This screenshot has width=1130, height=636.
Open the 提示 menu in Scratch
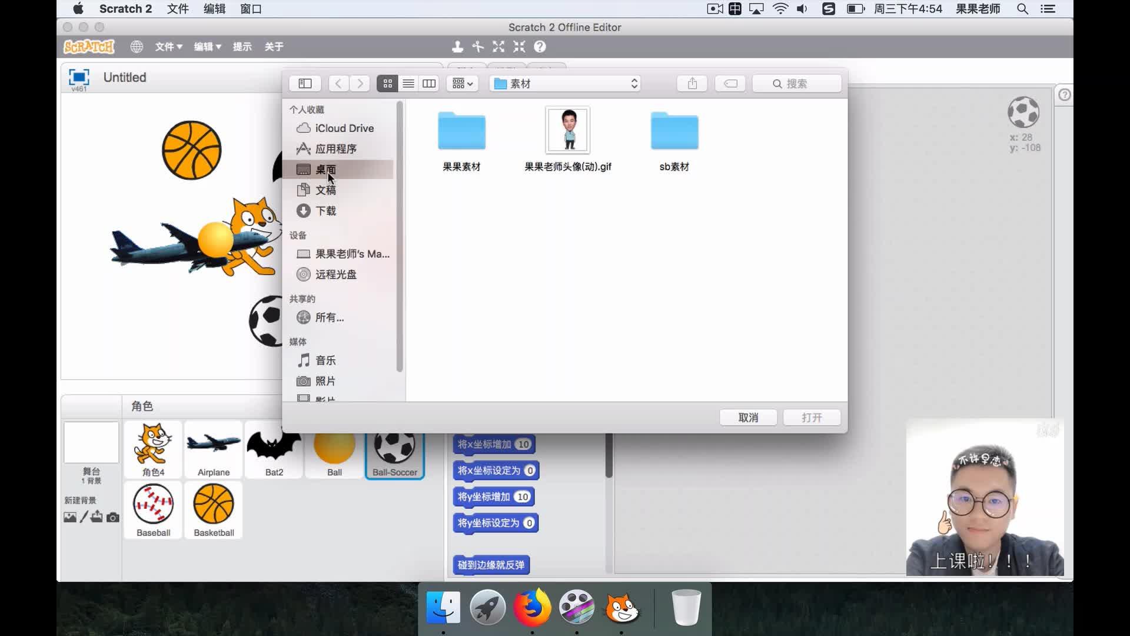tap(242, 47)
